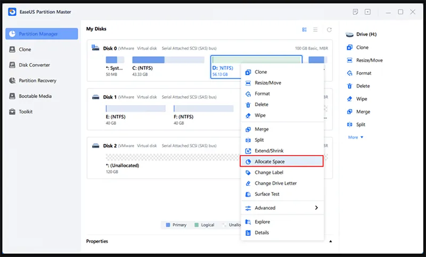Choose Split in the context menu
This screenshot has height=257, width=426.
pos(282,140)
